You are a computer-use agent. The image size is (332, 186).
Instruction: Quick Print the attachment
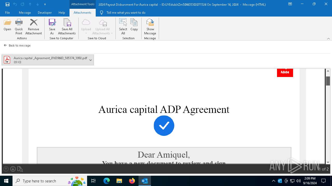[19, 27]
